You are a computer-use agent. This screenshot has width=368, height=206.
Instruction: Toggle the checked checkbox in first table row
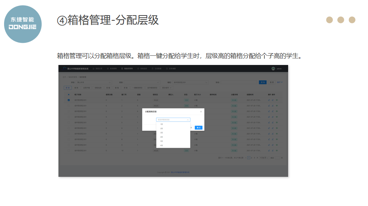click(x=68, y=100)
